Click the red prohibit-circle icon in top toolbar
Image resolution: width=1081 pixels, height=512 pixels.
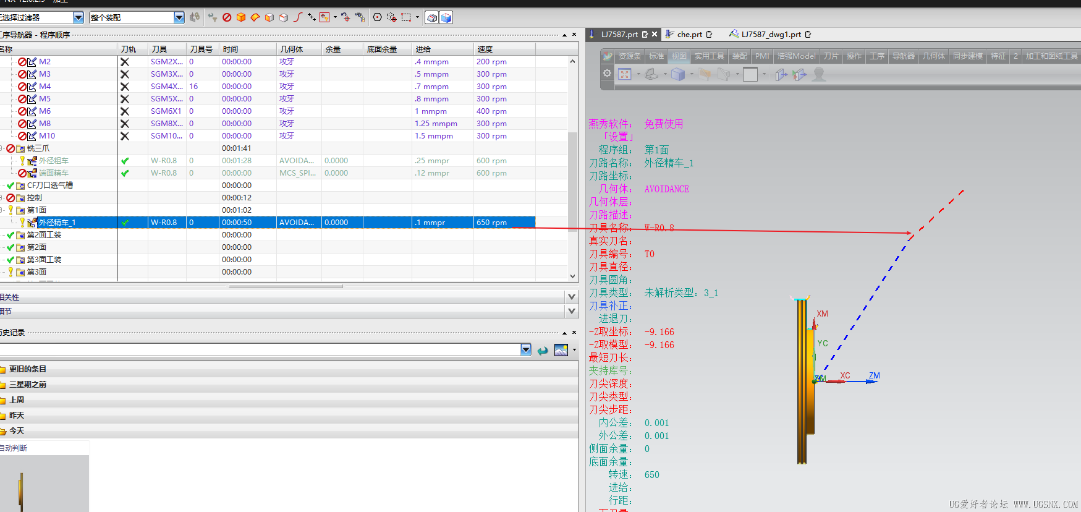point(227,17)
